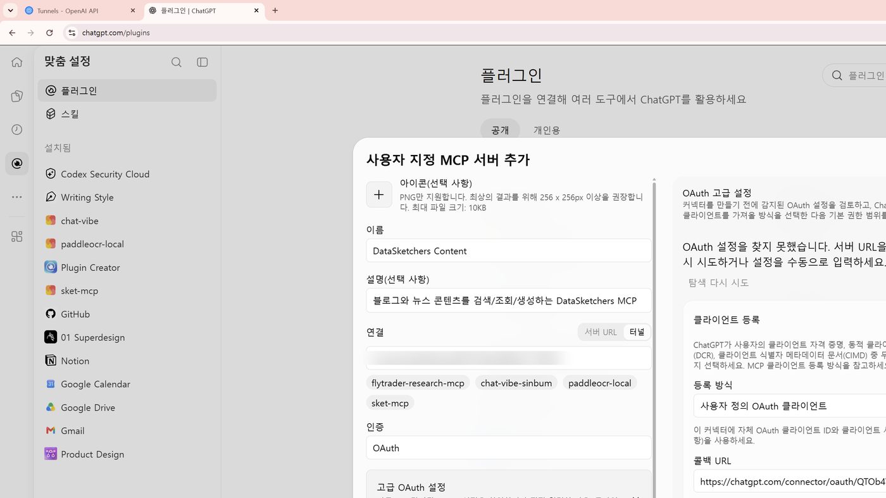Image resolution: width=886 pixels, height=498 pixels.
Task: Select the active customization icon in rail
Action: pos(17,163)
